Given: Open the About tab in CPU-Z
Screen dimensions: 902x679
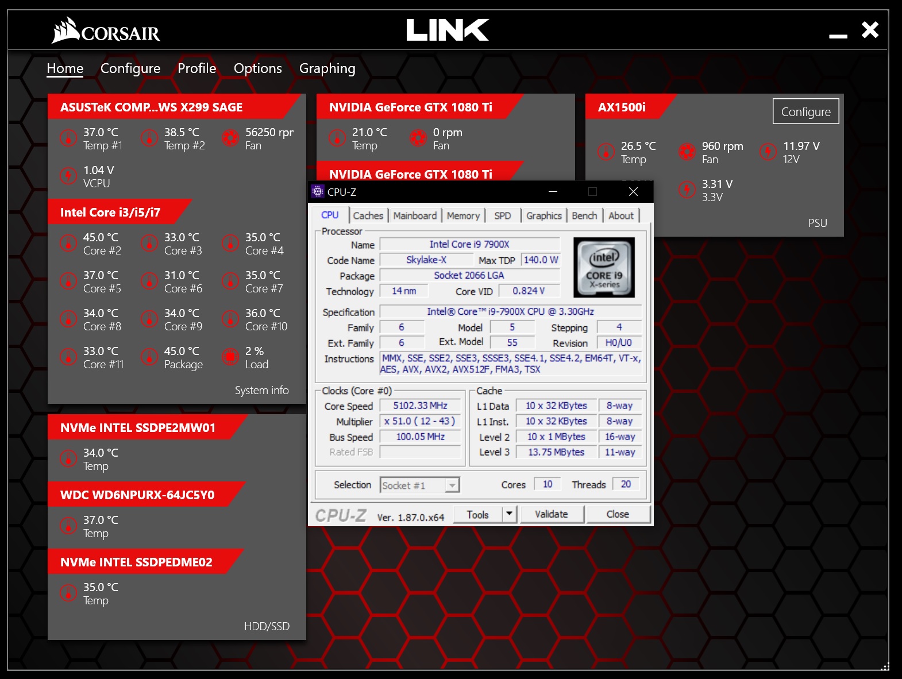Looking at the screenshot, I should point(621,215).
